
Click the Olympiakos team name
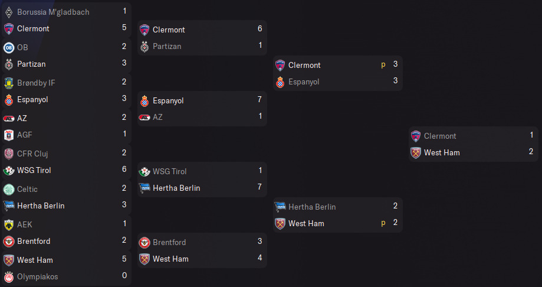coord(38,276)
